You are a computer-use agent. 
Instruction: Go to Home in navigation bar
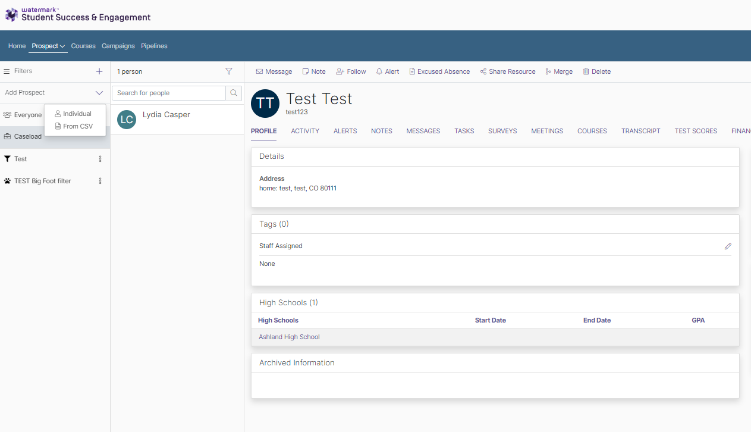(17, 46)
